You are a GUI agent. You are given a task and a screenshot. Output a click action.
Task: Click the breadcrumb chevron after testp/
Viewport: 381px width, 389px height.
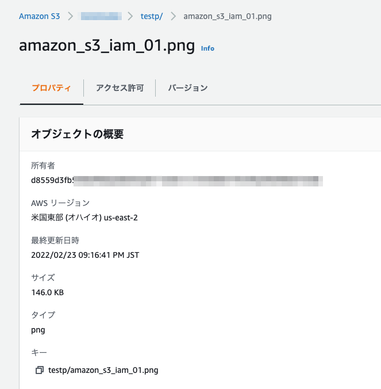[174, 16]
